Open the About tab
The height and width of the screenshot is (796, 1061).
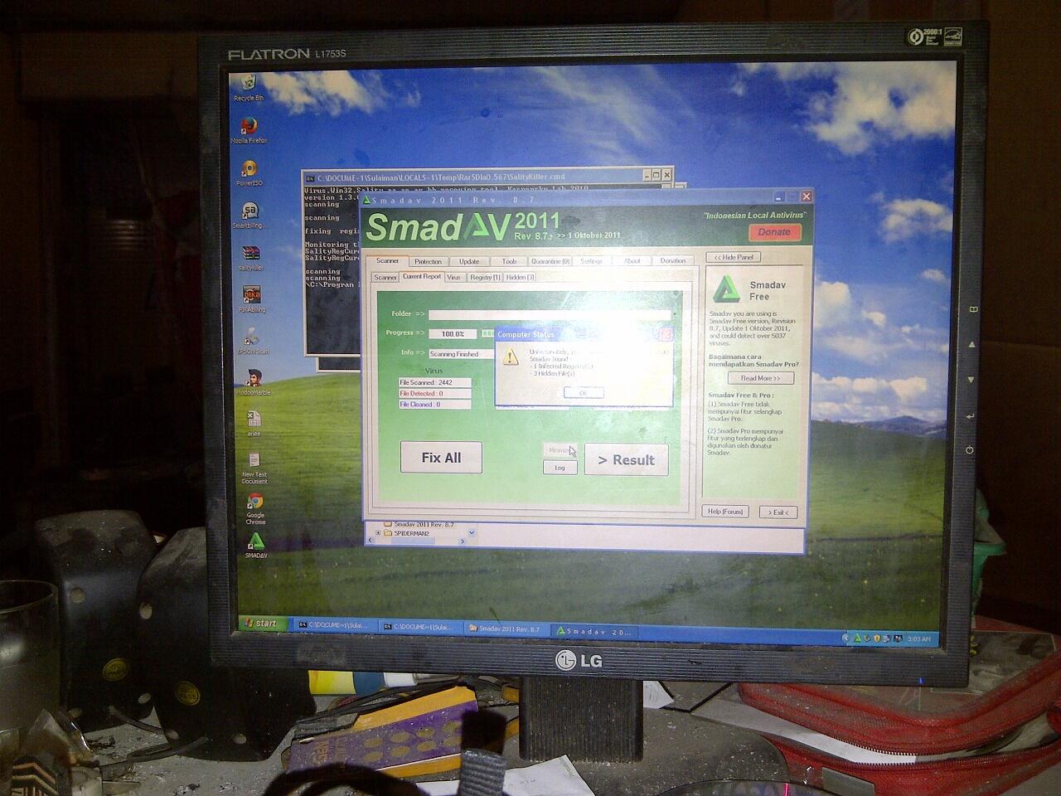(632, 261)
